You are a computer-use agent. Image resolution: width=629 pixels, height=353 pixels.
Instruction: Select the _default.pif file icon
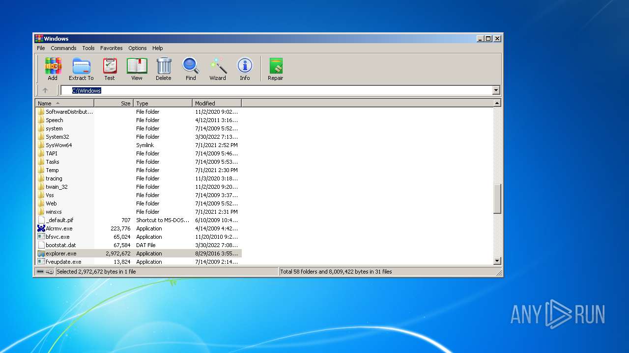pyautogui.click(x=41, y=220)
